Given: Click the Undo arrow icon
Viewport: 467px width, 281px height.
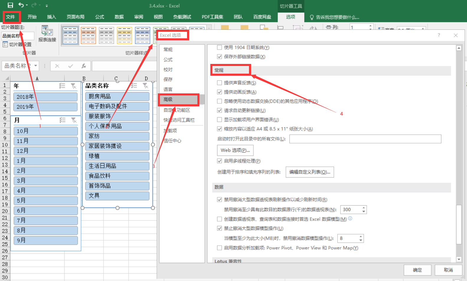Looking at the screenshot, I should point(21,5).
